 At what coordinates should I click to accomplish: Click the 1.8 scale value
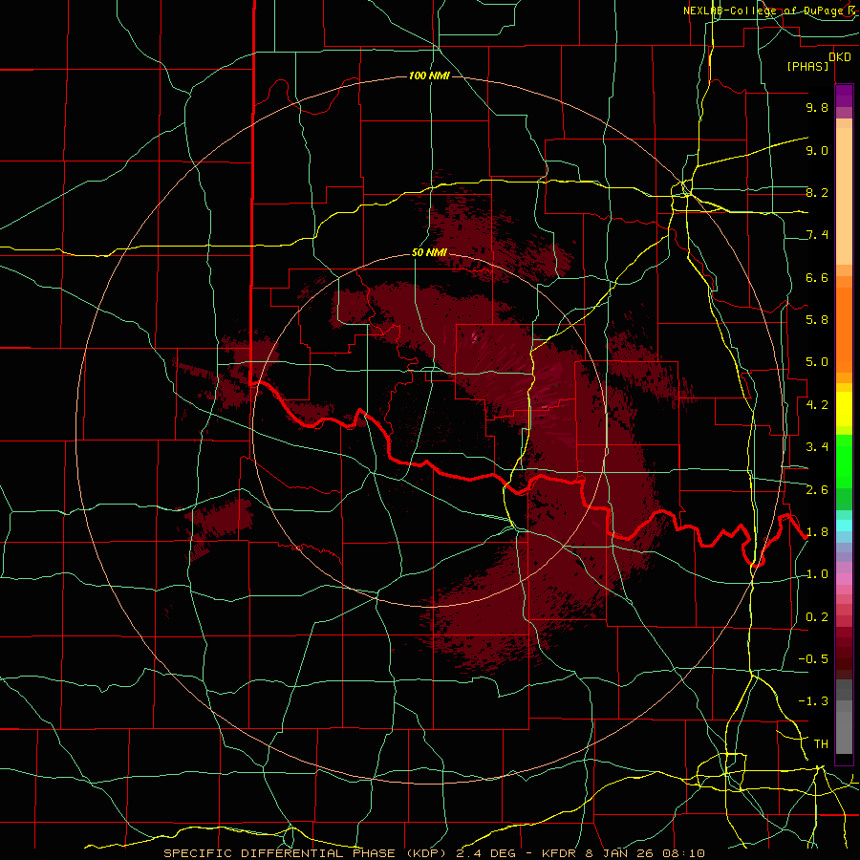click(x=817, y=532)
